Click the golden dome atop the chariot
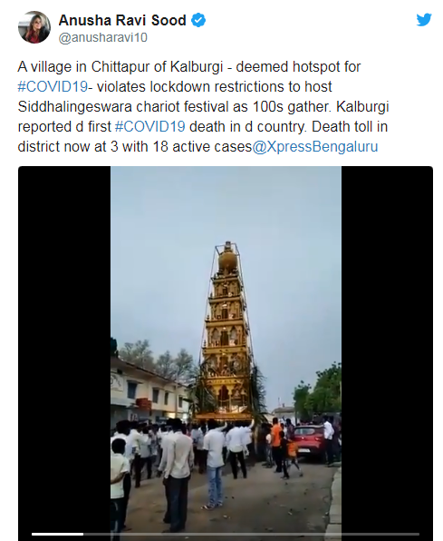This screenshot has height=541, width=443. [x=227, y=260]
